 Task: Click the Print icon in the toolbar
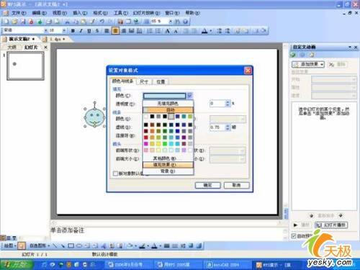[x=49, y=22]
